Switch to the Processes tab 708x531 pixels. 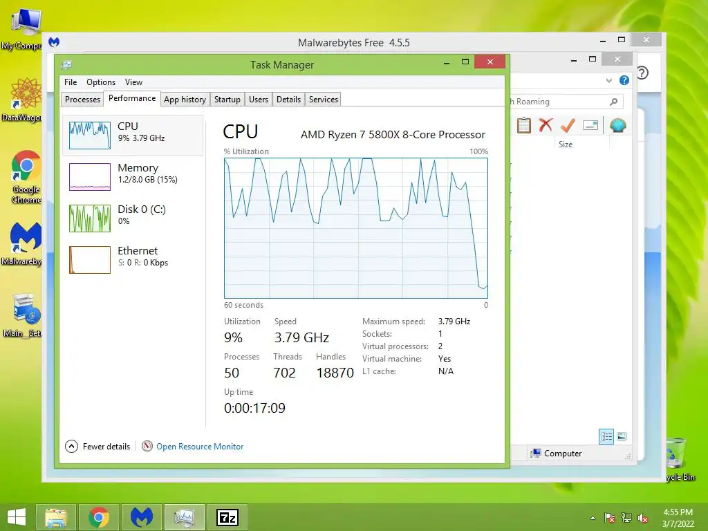[82, 100]
